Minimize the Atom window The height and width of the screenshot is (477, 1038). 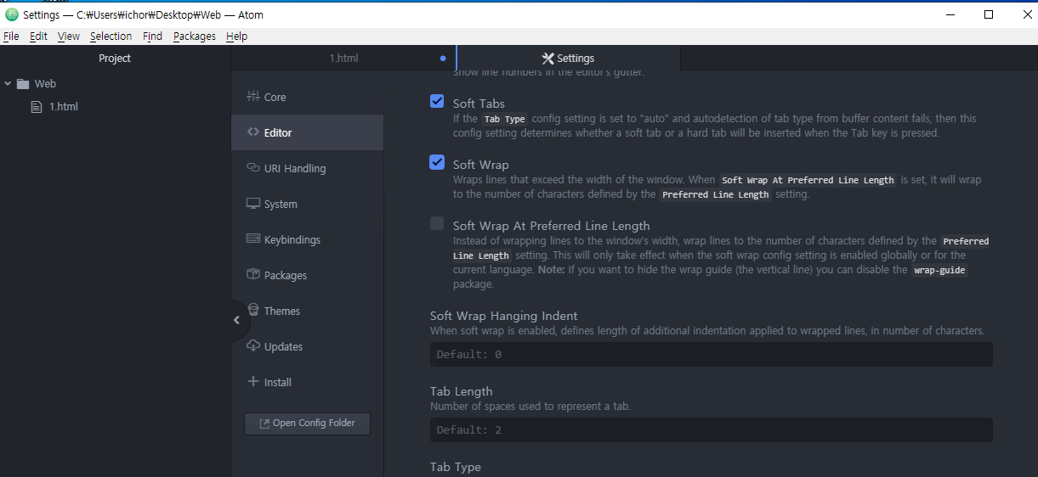pyautogui.click(x=950, y=14)
